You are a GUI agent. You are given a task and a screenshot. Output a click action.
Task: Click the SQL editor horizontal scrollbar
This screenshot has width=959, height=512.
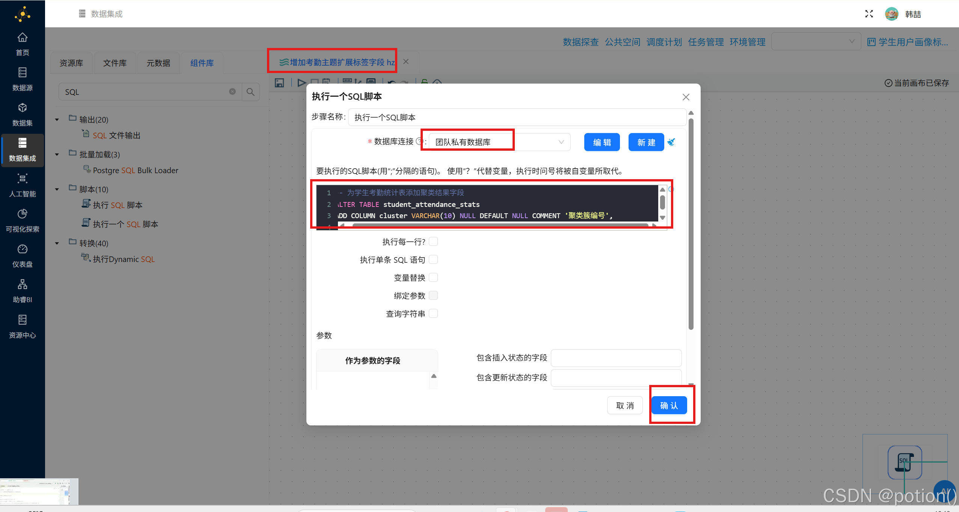coord(500,225)
